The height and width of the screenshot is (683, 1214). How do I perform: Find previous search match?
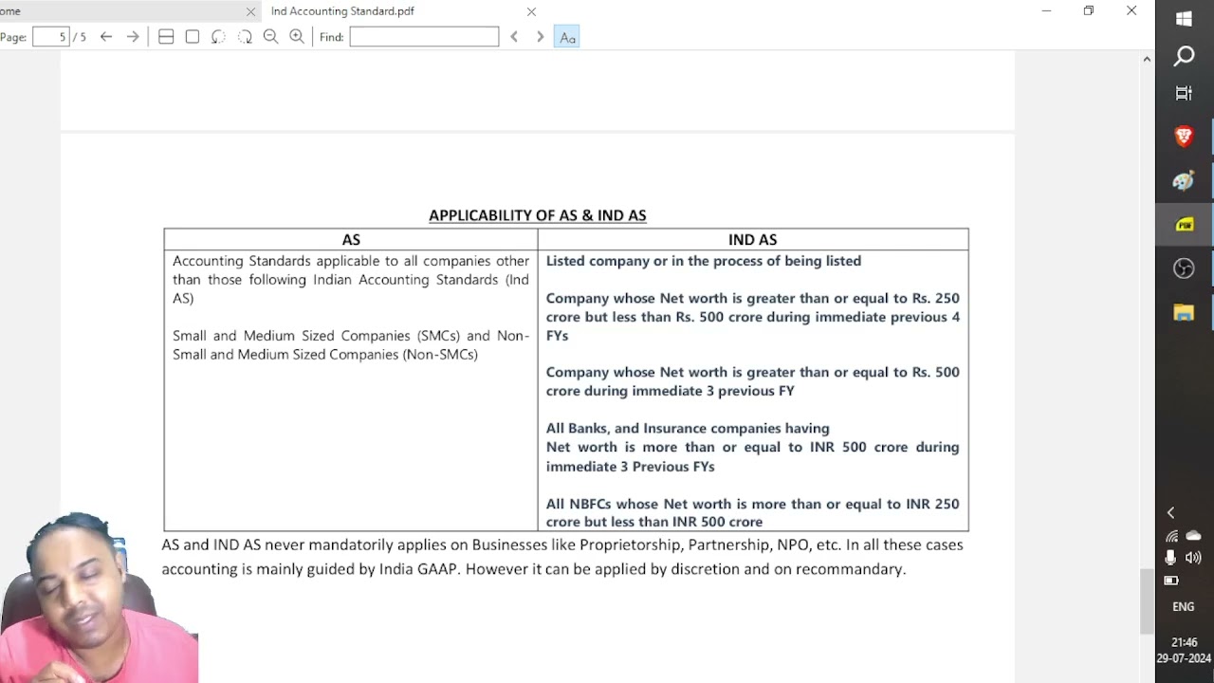click(x=514, y=37)
